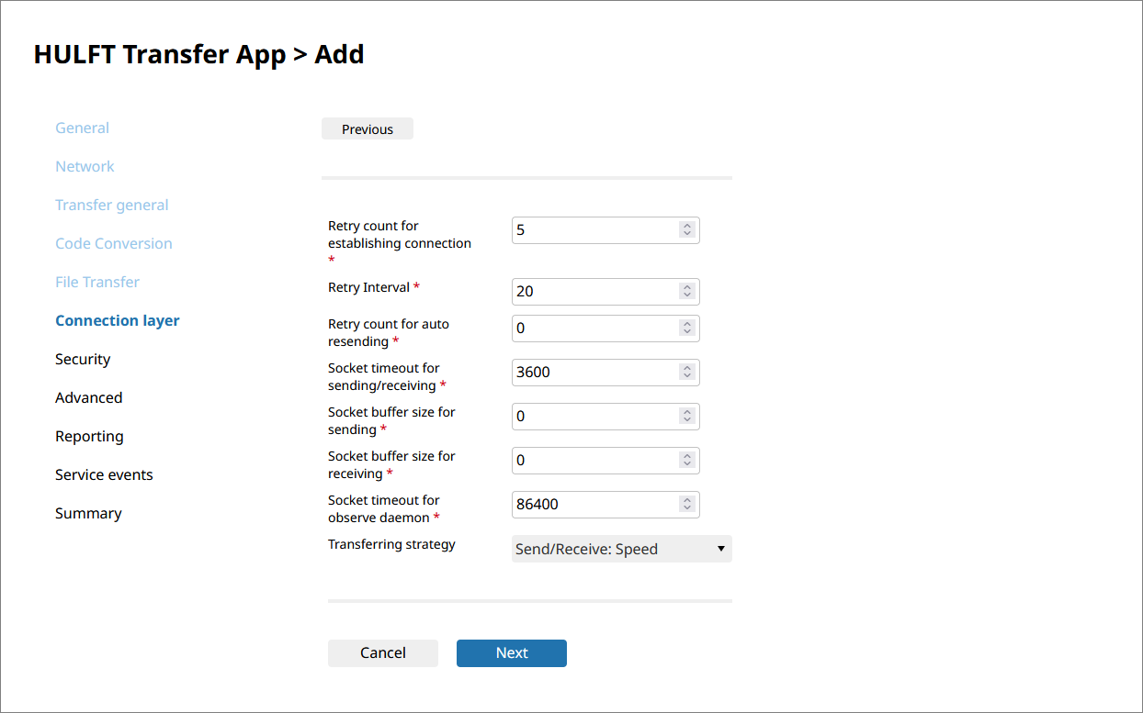Click the auto resending retry count field
This screenshot has height=713, width=1143.
click(593, 329)
